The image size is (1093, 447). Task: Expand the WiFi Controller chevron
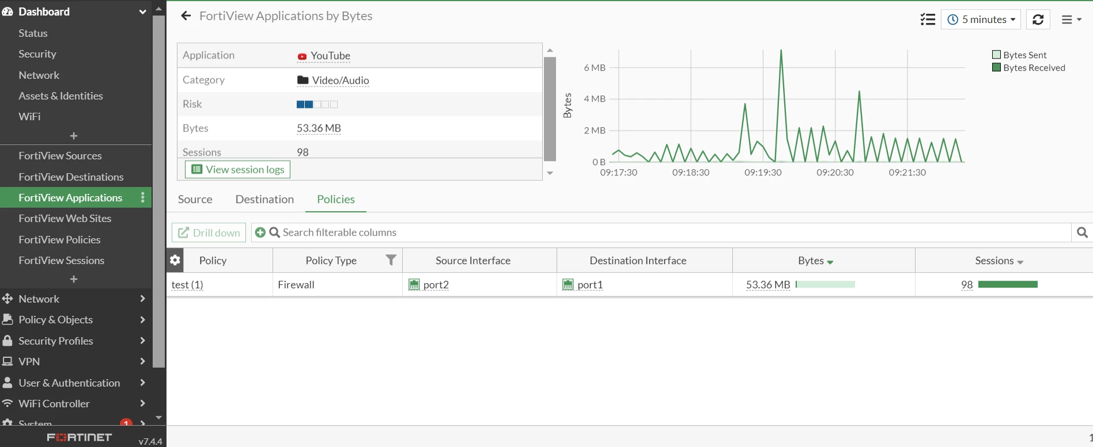pyautogui.click(x=142, y=403)
